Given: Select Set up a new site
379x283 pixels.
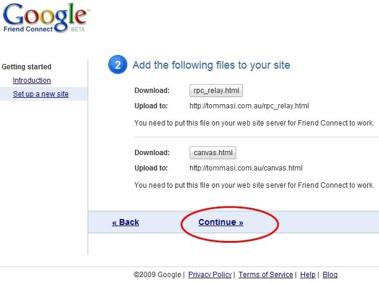Looking at the screenshot, I should pyautogui.click(x=40, y=94).
